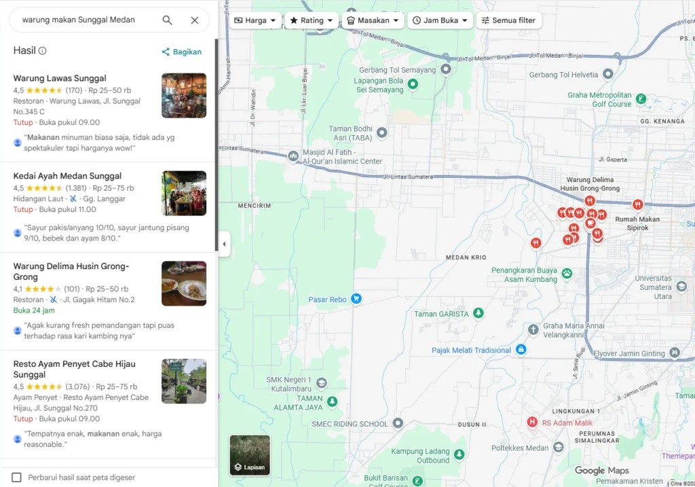Click the search magnifier icon
Screen dimensions: 695x487
tap(167, 20)
